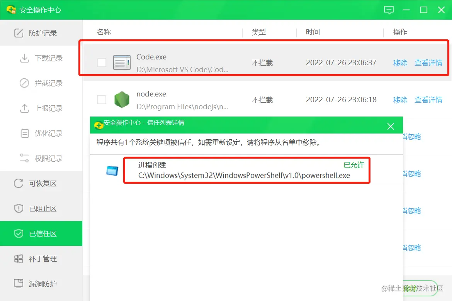Viewport: 452px width, 301px height.
Task: Click the 优化记录 clipboard icon
Action: 25,134
